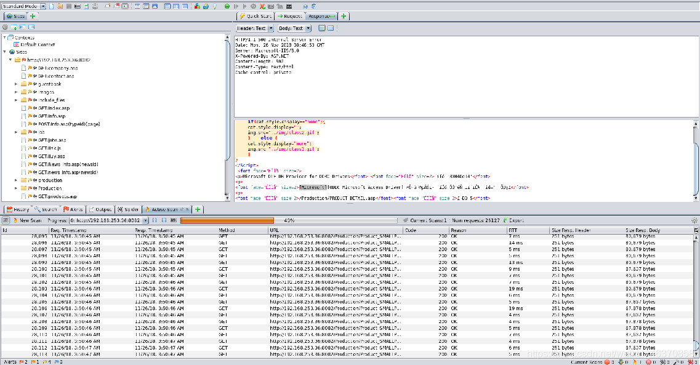700x365 pixels.
Task: Switch to the Output tab
Action: [x=100, y=209]
